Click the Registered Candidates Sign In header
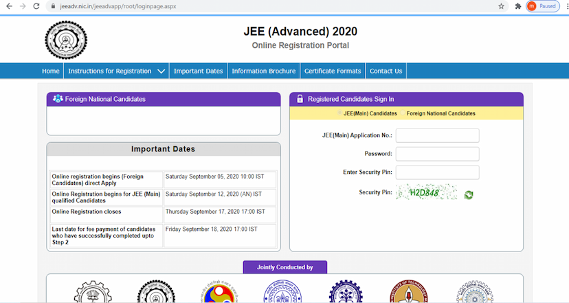The height and width of the screenshot is (303, 569). point(406,99)
